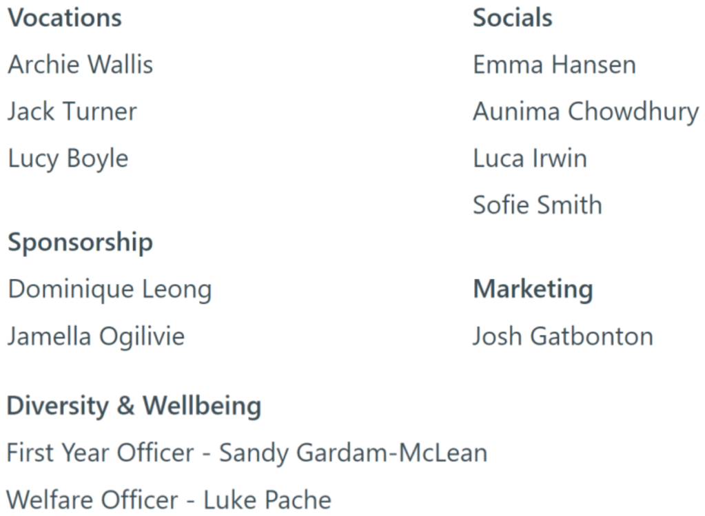Click the Sponsorship heading

(x=80, y=243)
